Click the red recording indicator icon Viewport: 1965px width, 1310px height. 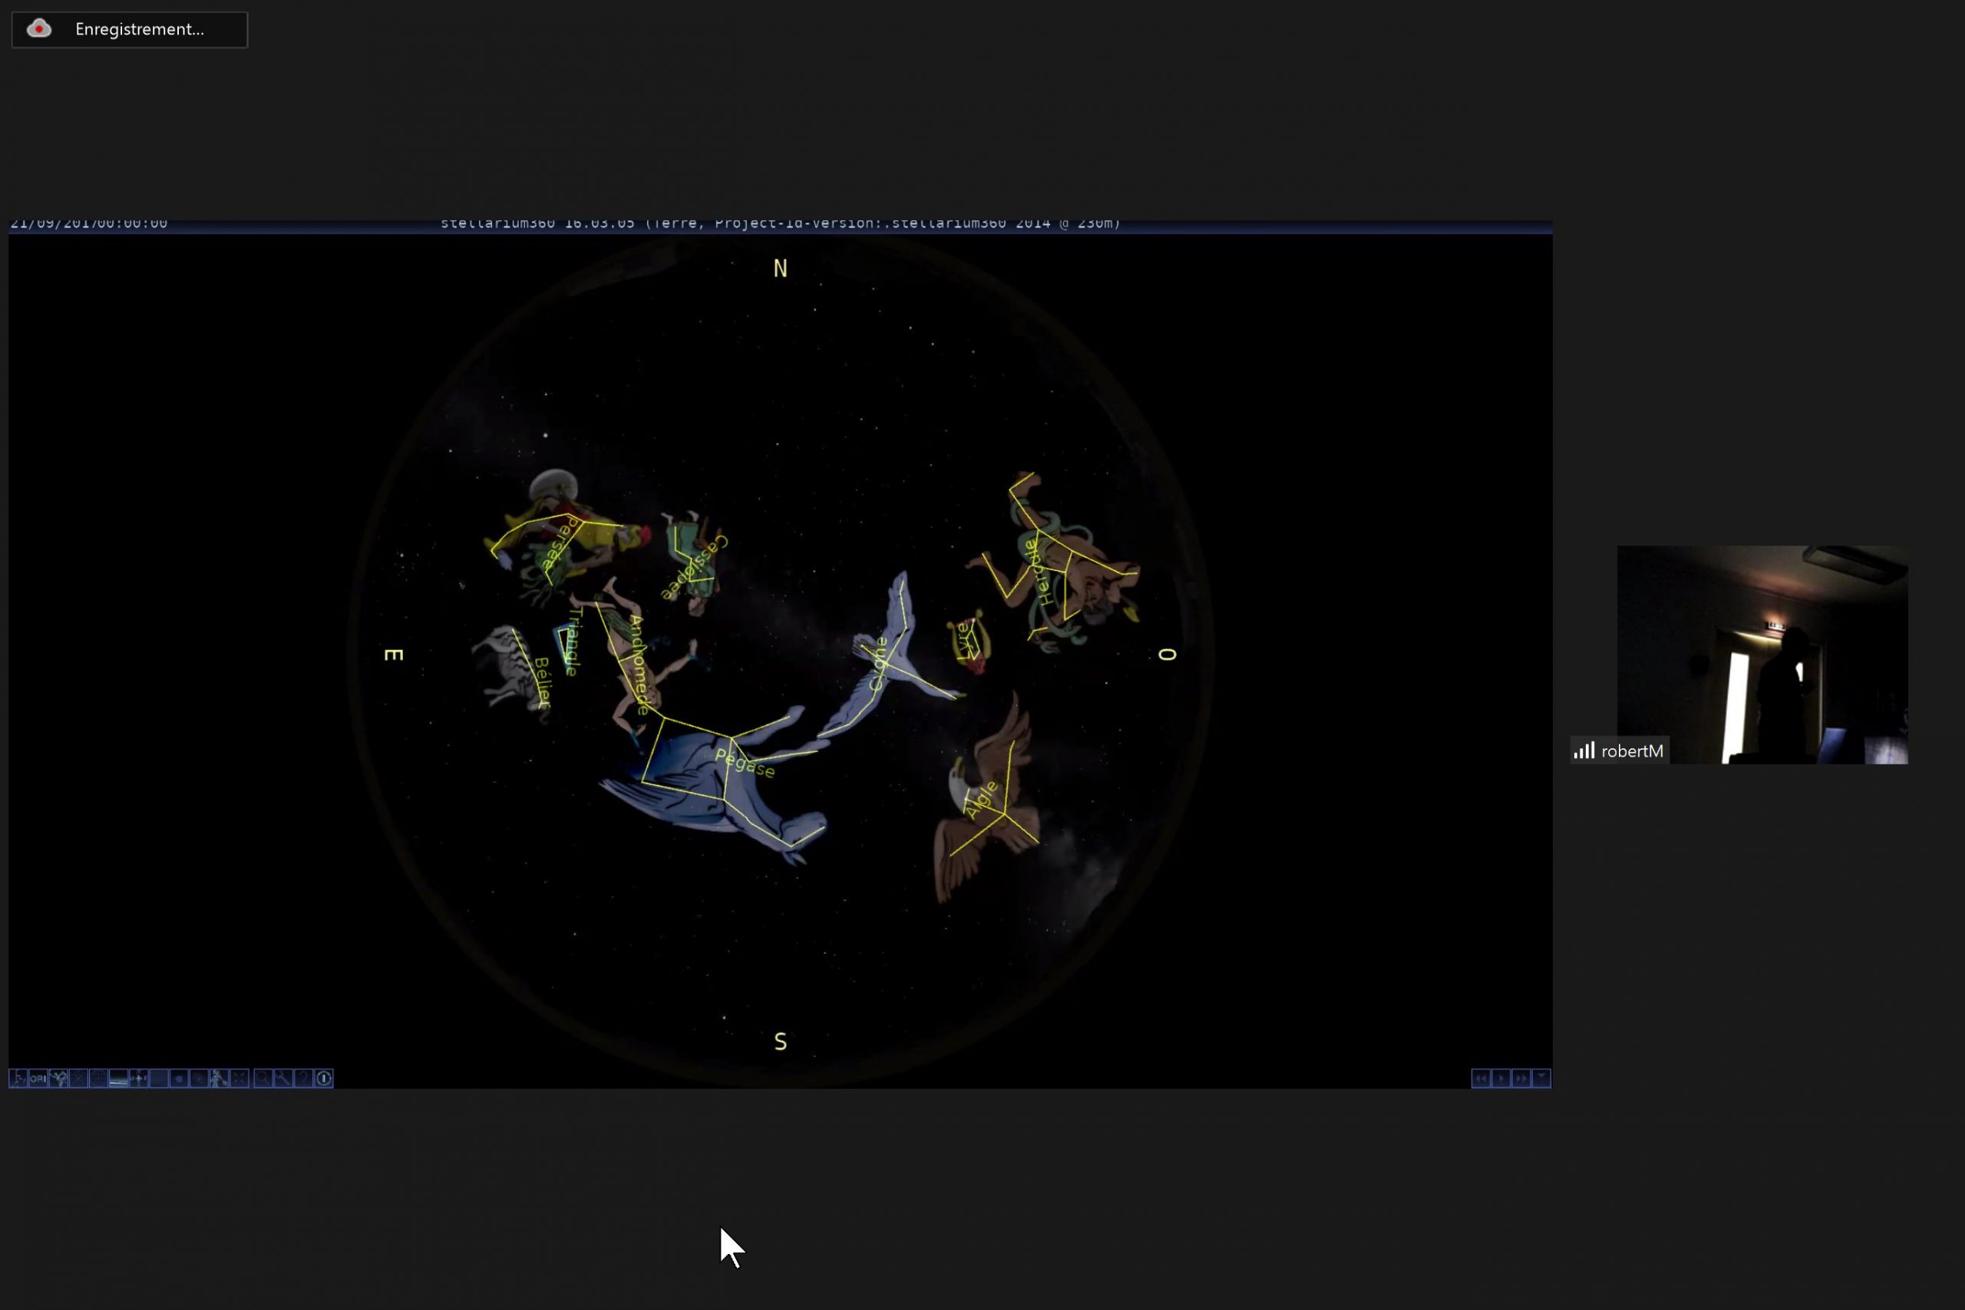(x=38, y=29)
